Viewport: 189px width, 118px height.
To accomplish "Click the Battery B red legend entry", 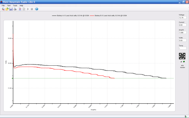I will (109, 16).
